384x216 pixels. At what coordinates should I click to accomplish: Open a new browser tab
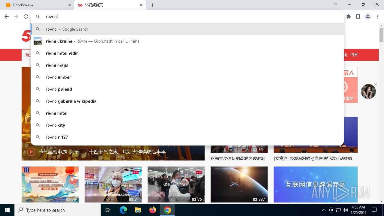coord(153,5)
